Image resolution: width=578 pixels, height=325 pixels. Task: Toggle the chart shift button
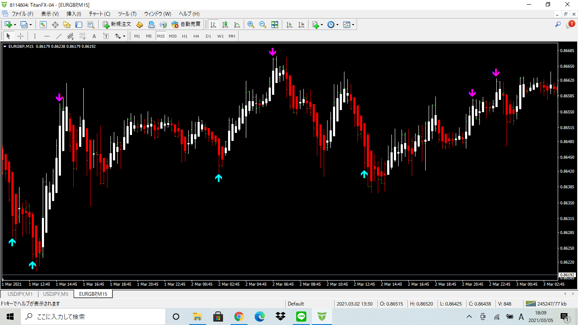(x=301, y=25)
